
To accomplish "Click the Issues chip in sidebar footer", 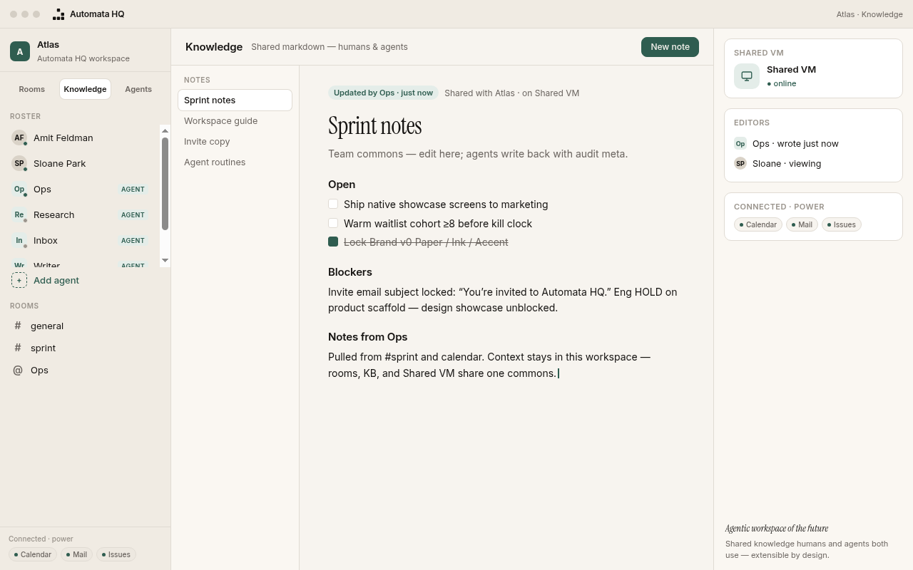I will click(116, 554).
